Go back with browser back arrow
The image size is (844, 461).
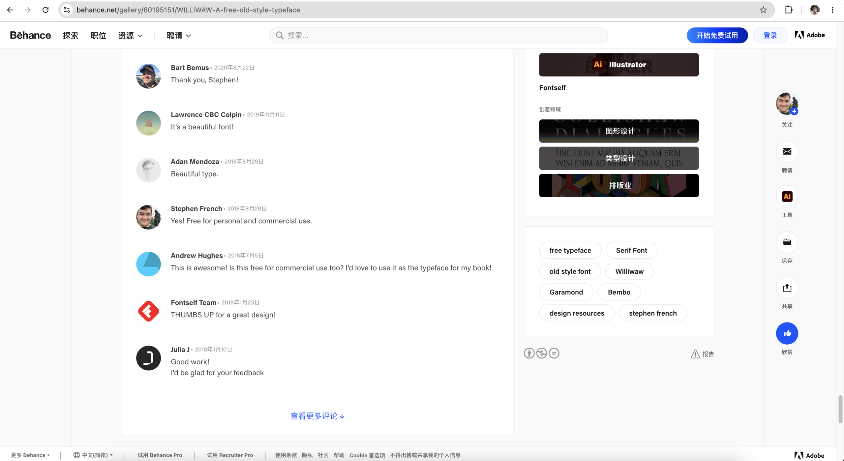coord(10,10)
